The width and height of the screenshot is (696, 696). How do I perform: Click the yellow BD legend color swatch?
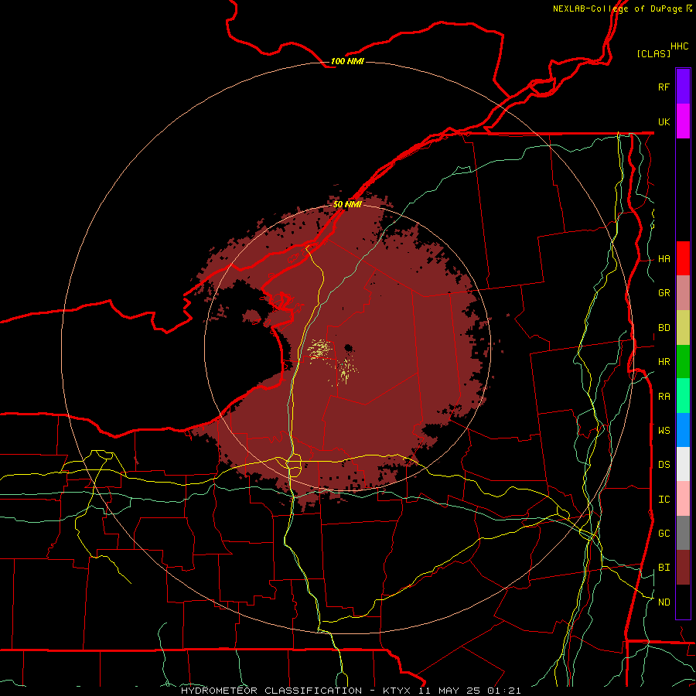point(683,327)
